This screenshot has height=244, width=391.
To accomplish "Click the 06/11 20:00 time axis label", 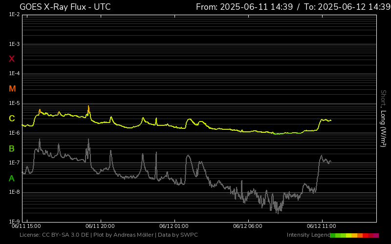I will (x=100, y=226).
